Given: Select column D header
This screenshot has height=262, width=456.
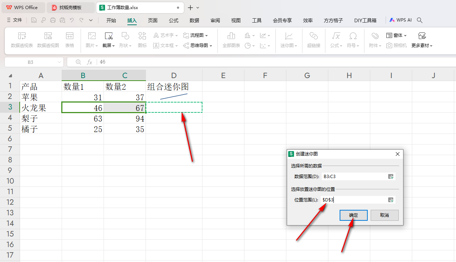Looking at the screenshot, I should [174, 76].
